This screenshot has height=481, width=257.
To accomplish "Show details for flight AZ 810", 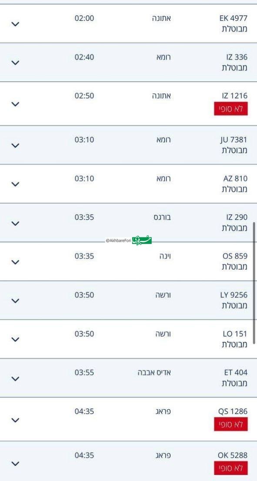I will pos(15,184).
